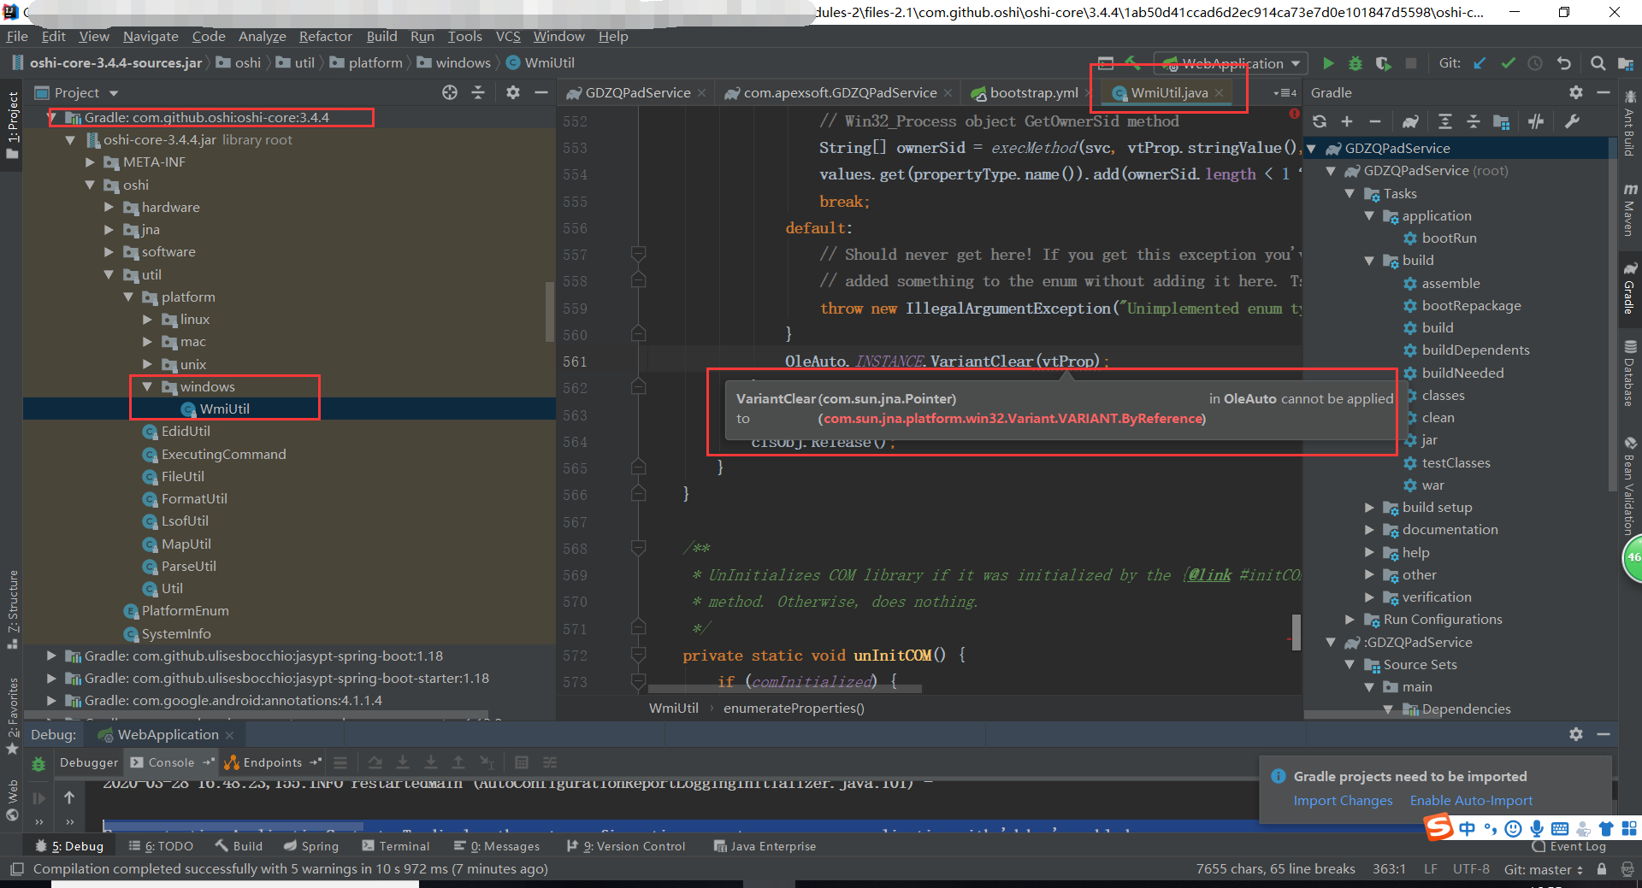Image resolution: width=1642 pixels, height=888 pixels.
Task: Start debugging with the bug icon
Action: (1356, 63)
